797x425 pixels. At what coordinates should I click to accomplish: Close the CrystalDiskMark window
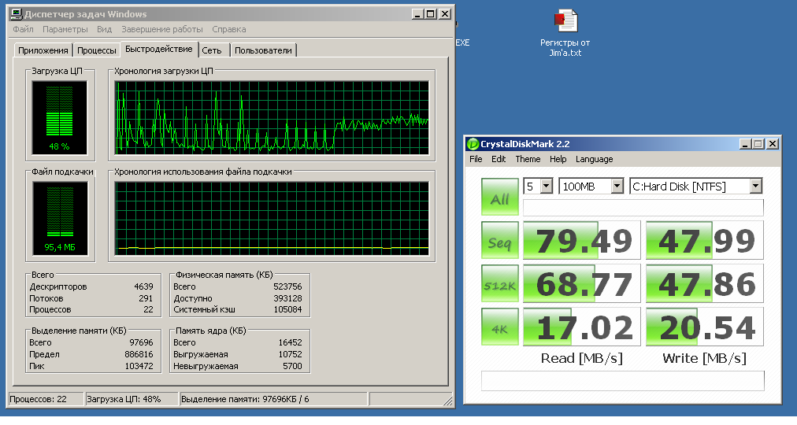pos(772,144)
